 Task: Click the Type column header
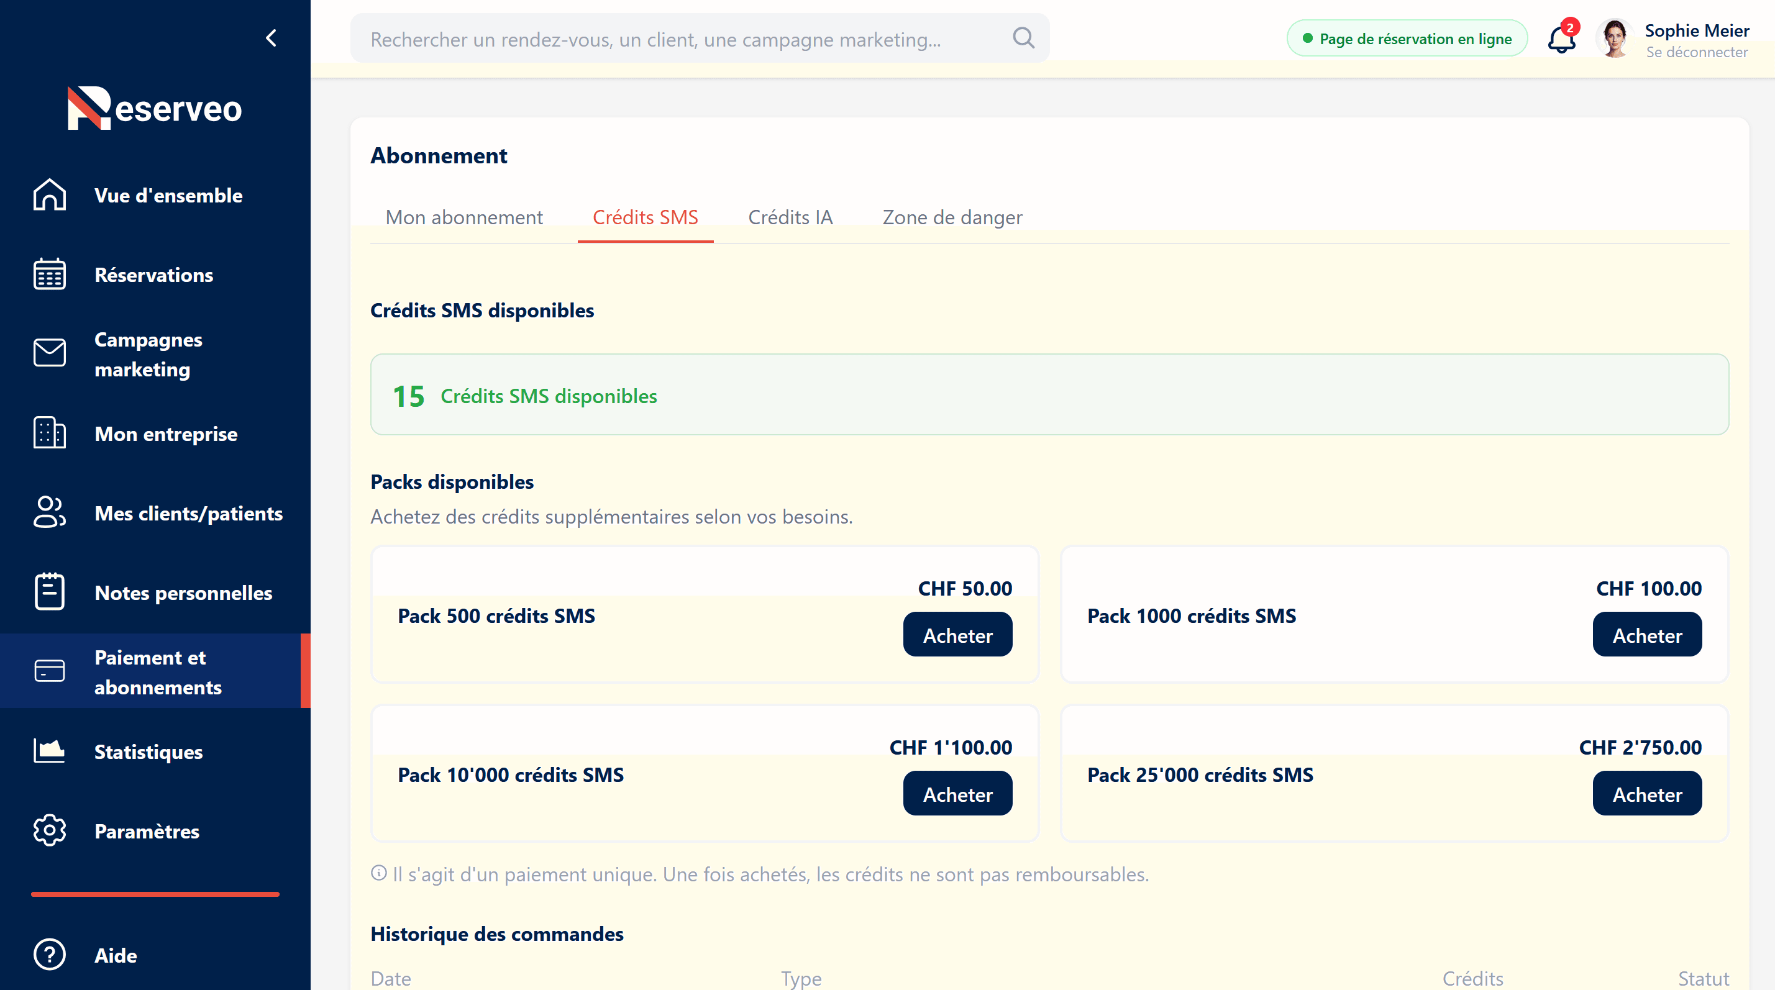click(x=801, y=978)
